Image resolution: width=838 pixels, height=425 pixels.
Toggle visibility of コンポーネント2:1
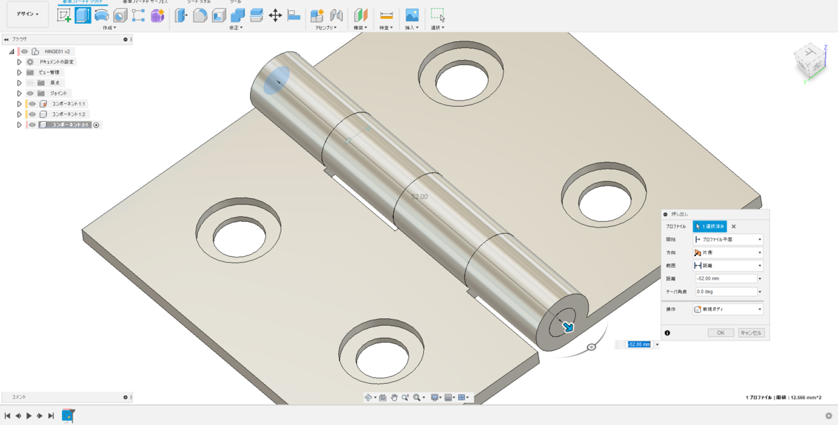[x=32, y=125]
